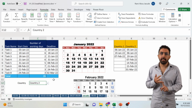Open the Watch Window
The image size is (192, 108).
(162, 18)
